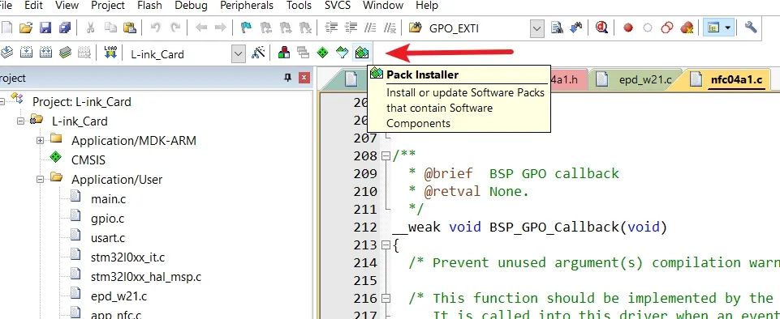The width and height of the screenshot is (780, 319).
Task: Open the Edit menu
Action: pos(33,6)
